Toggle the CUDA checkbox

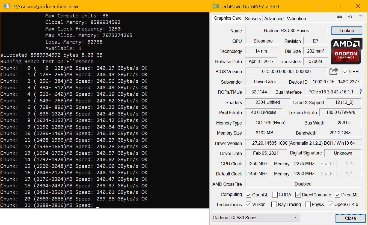click(275, 195)
